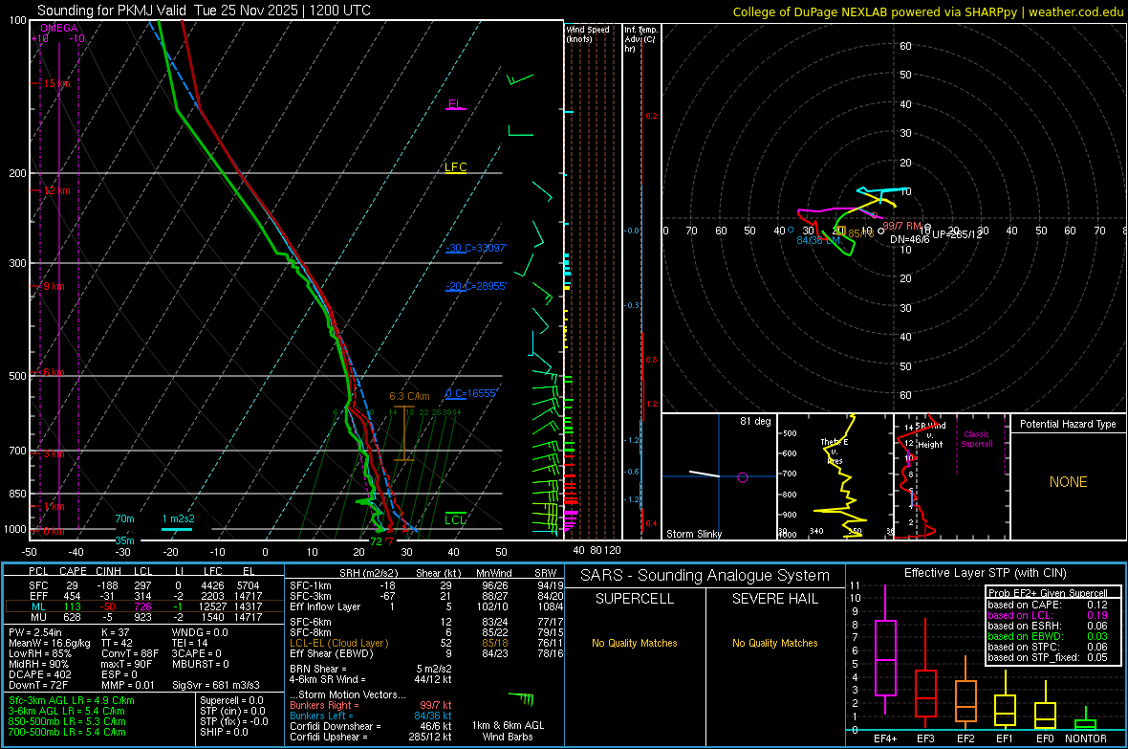1128x749 pixels.
Task: Click the cyan '70m' label
Action: coord(124,518)
